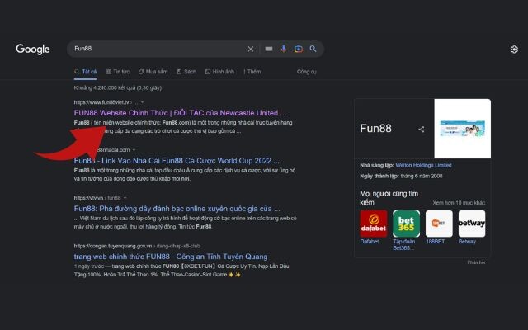Open the 'Công cụ' tools options
528x330 pixels.
(306, 72)
